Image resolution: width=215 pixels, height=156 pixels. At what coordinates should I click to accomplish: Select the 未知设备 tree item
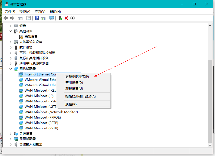click(x=31, y=37)
